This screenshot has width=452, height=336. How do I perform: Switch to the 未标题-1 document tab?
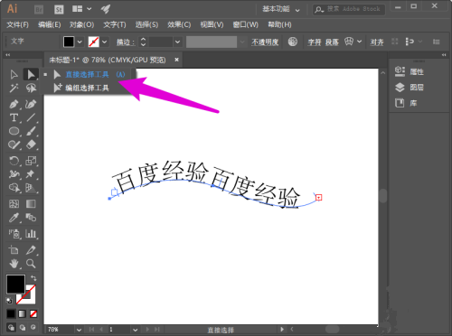108,60
